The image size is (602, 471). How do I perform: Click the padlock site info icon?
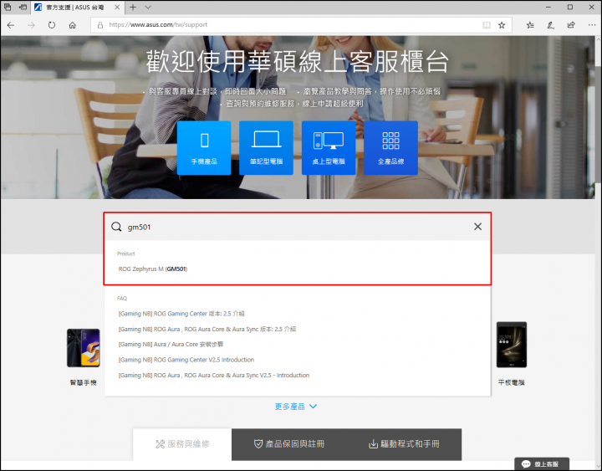pos(100,25)
